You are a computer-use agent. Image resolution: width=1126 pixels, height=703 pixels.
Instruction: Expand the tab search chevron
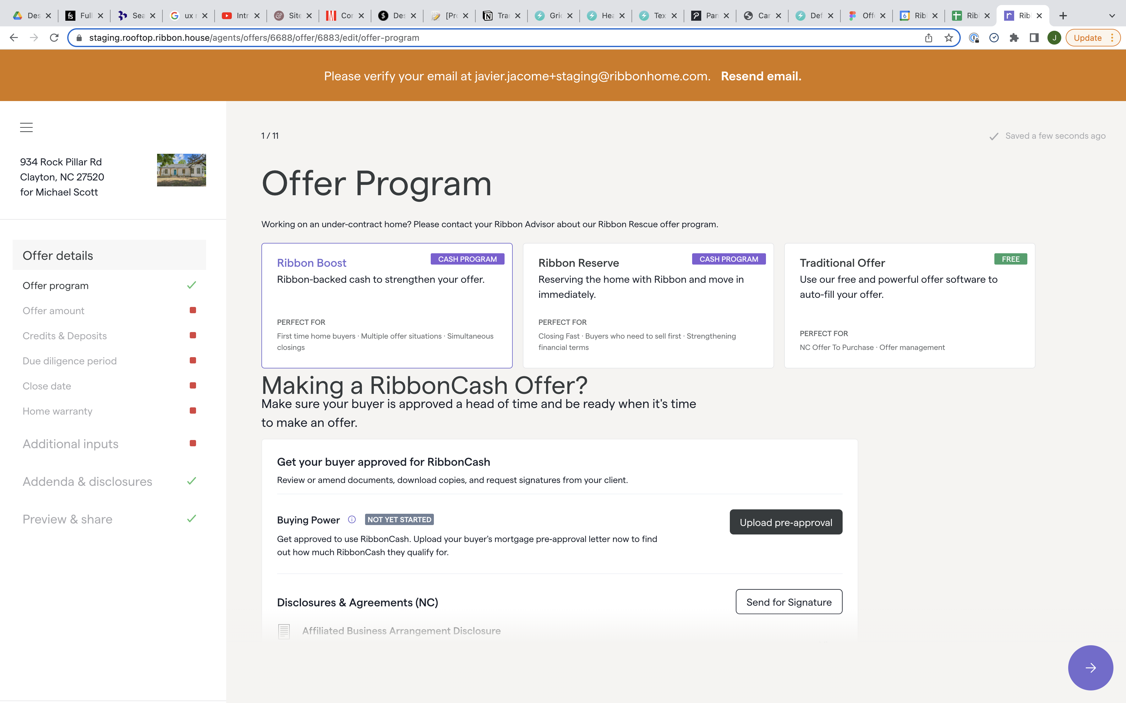click(x=1112, y=16)
